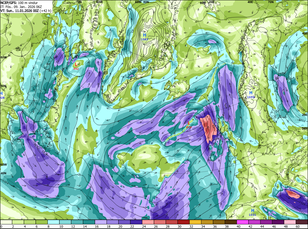Click the title 'NCEP/GFS: 100 m vindur'
Screen dimensions: 308x229
19,3
